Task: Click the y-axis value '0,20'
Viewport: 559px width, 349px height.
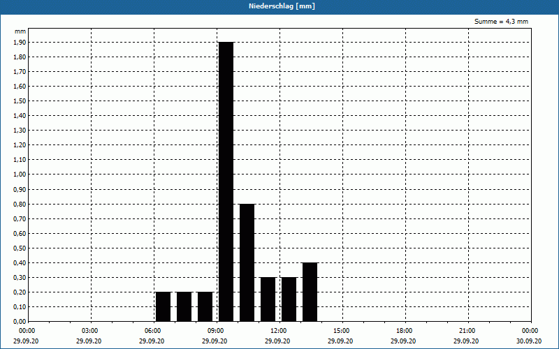Action: (20, 292)
